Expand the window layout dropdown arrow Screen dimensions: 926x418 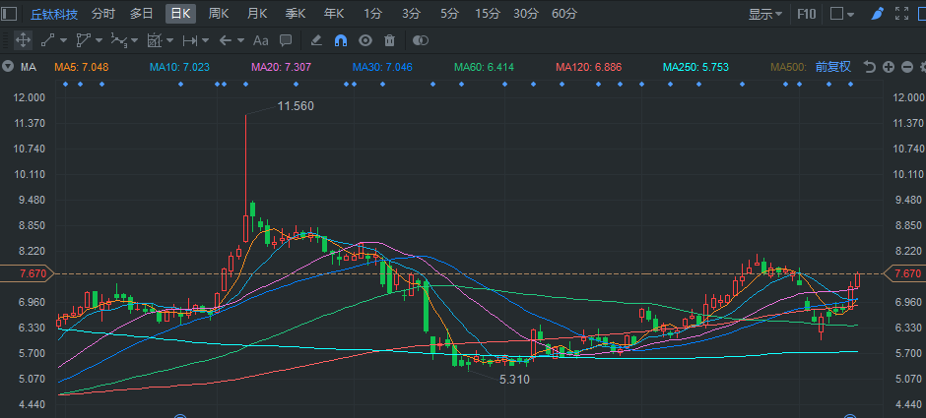(x=850, y=14)
